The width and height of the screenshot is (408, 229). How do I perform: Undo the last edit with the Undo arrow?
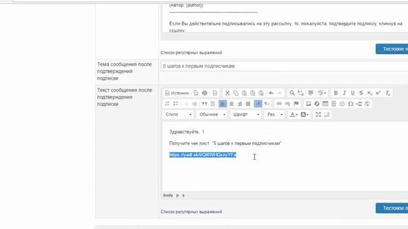271,93
